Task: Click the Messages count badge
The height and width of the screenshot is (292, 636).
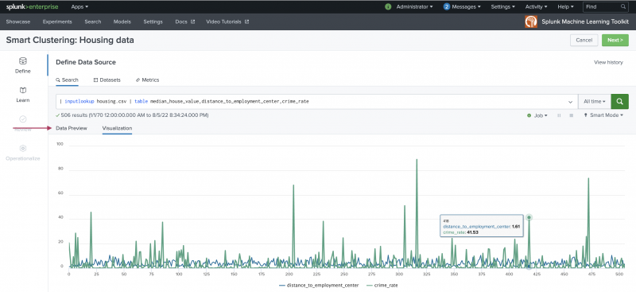Action: point(447,7)
